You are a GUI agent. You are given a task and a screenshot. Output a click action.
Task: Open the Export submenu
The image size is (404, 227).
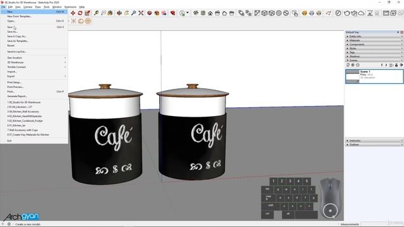pyautogui.click(x=34, y=76)
